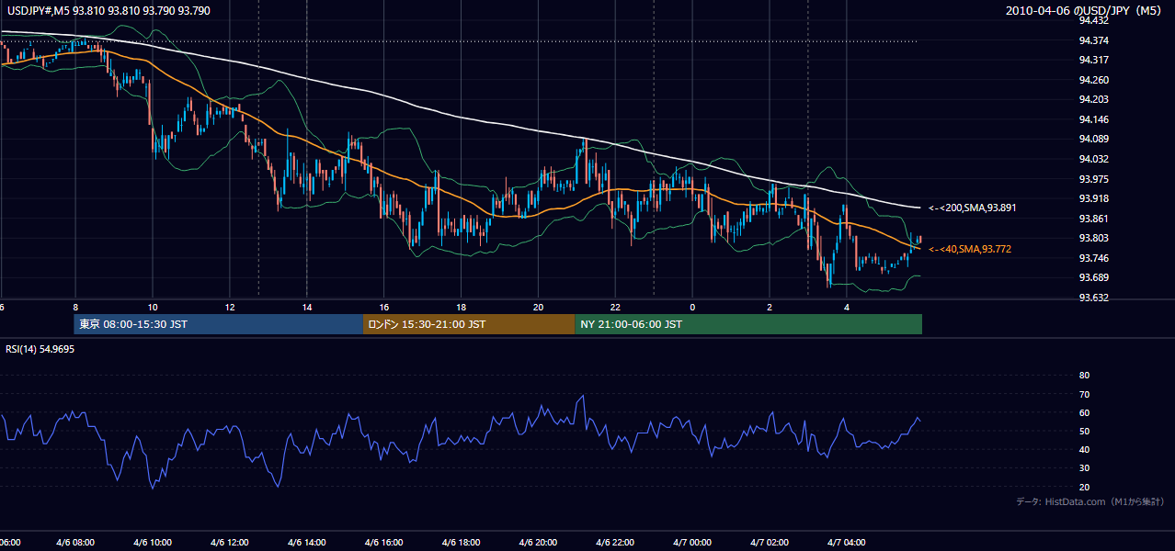Image resolution: width=1175 pixels, height=551 pixels.
Task: Click date axis label 4/6 18:00
Action: pos(461,543)
